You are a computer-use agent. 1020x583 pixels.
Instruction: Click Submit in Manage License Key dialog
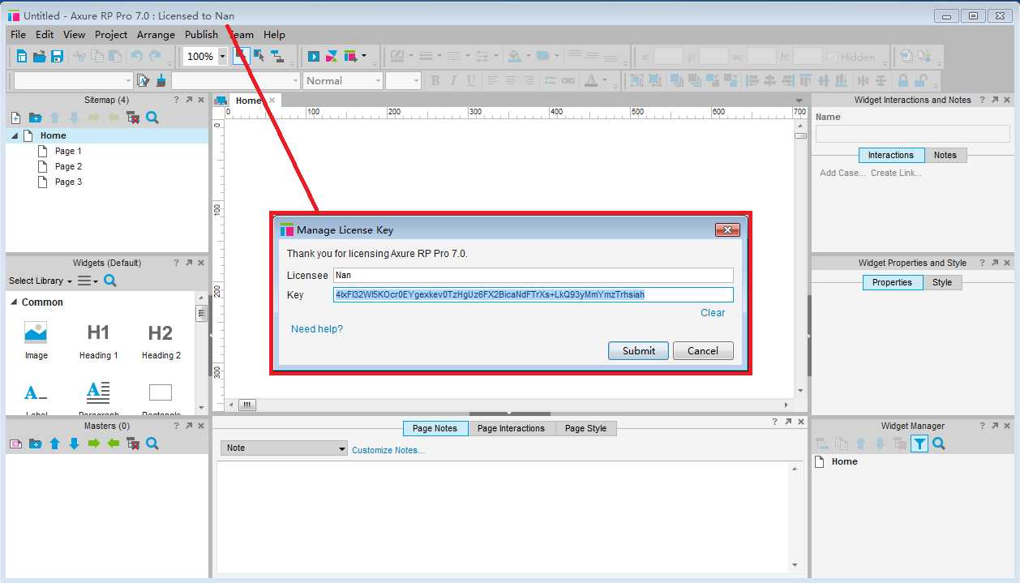[x=639, y=350]
